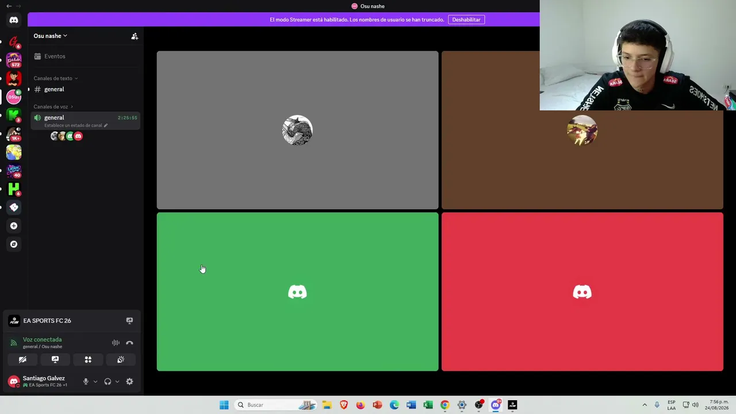Open the Discover servers compass icon
Image resolution: width=736 pixels, height=414 pixels.
pos(14,244)
